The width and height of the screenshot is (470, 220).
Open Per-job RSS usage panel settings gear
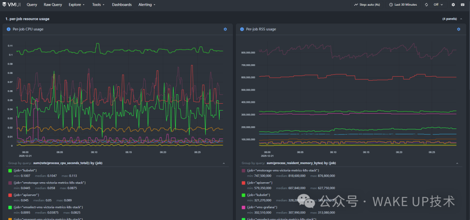coord(458,29)
